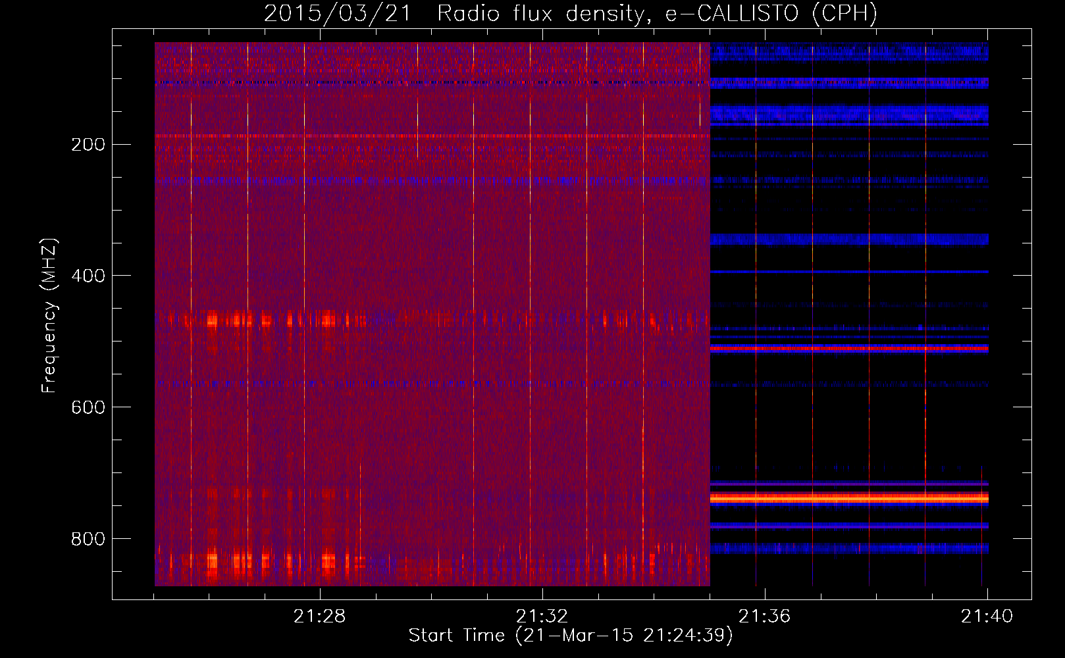The width and height of the screenshot is (1065, 658).
Task: Click the 21:28 time tick label
Action: pyautogui.click(x=319, y=617)
